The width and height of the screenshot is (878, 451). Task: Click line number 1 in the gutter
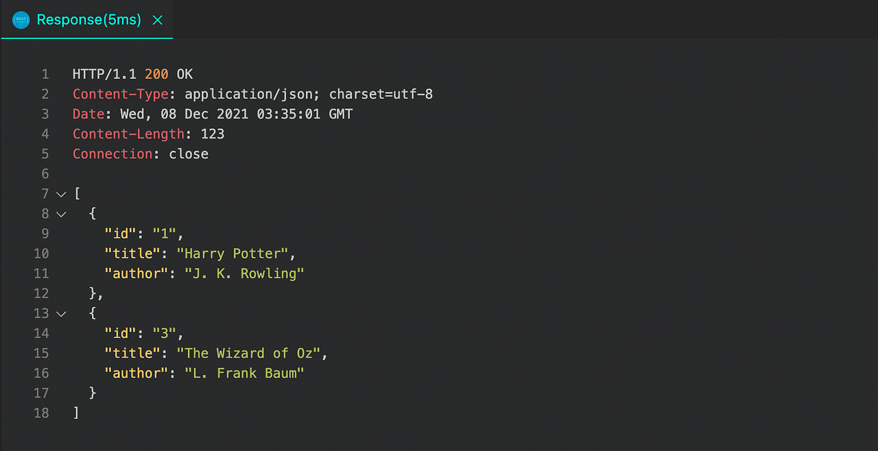45,74
